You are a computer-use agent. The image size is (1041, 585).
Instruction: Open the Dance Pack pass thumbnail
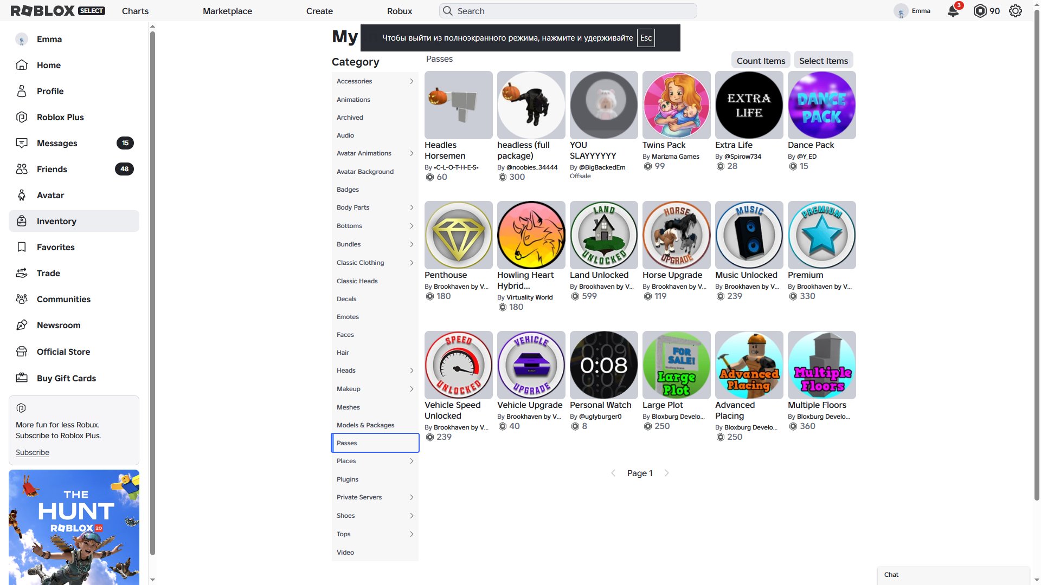(x=821, y=105)
